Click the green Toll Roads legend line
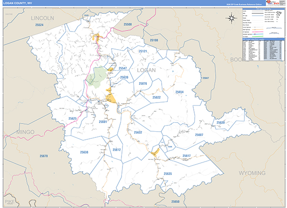Image resolution: width=287 pixels, height=208 pixels. (x=257, y=36)
